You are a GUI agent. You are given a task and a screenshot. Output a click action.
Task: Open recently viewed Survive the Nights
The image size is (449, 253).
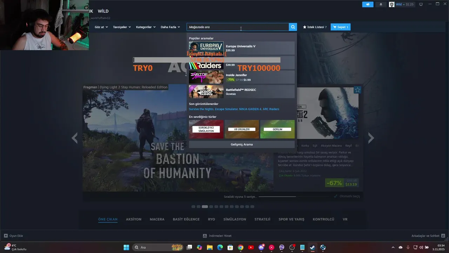(x=201, y=109)
